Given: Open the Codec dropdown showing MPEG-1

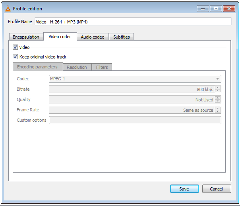Looking at the screenshot, I should click(135, 79).
